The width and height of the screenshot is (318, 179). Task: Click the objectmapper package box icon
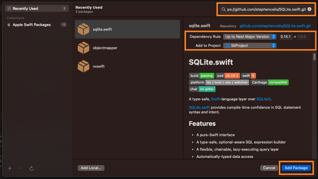(83, 48)
